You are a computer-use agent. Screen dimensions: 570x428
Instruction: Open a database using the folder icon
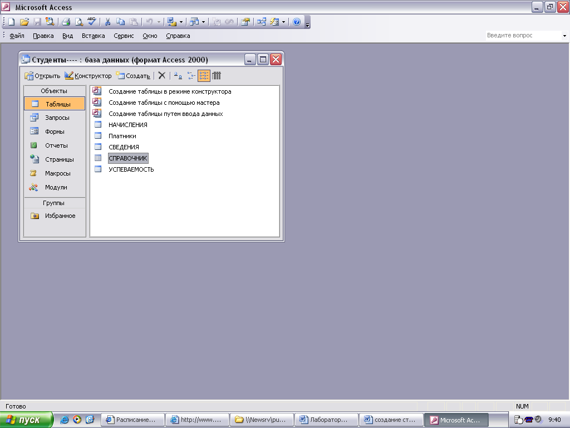click(x=24, y=22)
